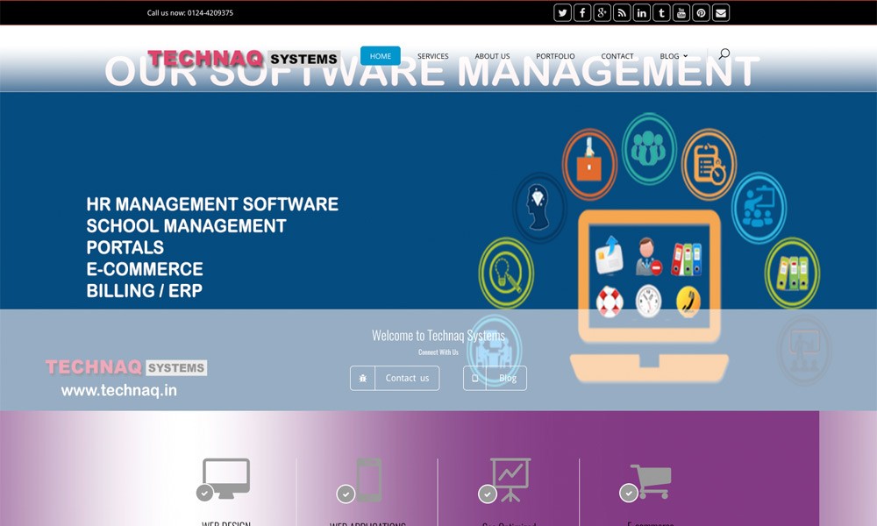Open the Twitter social icon
Screen dimensions: 877x526
(x=562, y=12)
